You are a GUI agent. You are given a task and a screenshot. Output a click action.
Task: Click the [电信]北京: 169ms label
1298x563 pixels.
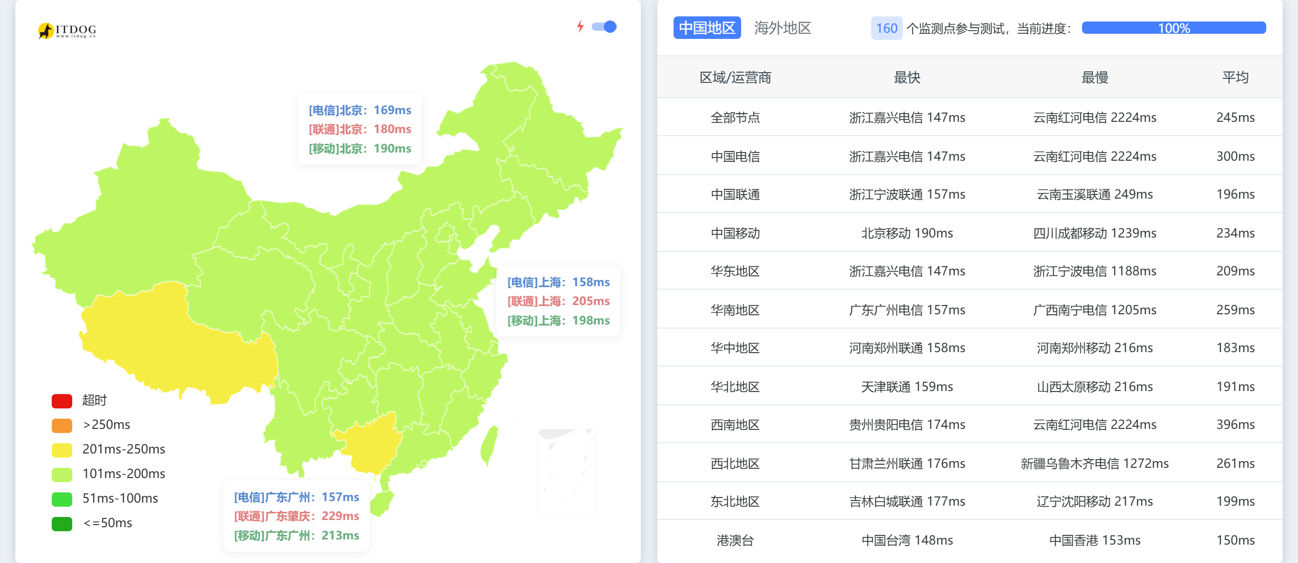point(360,110)
